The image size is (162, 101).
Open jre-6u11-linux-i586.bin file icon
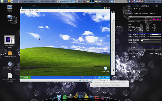[x=10, y=66]
